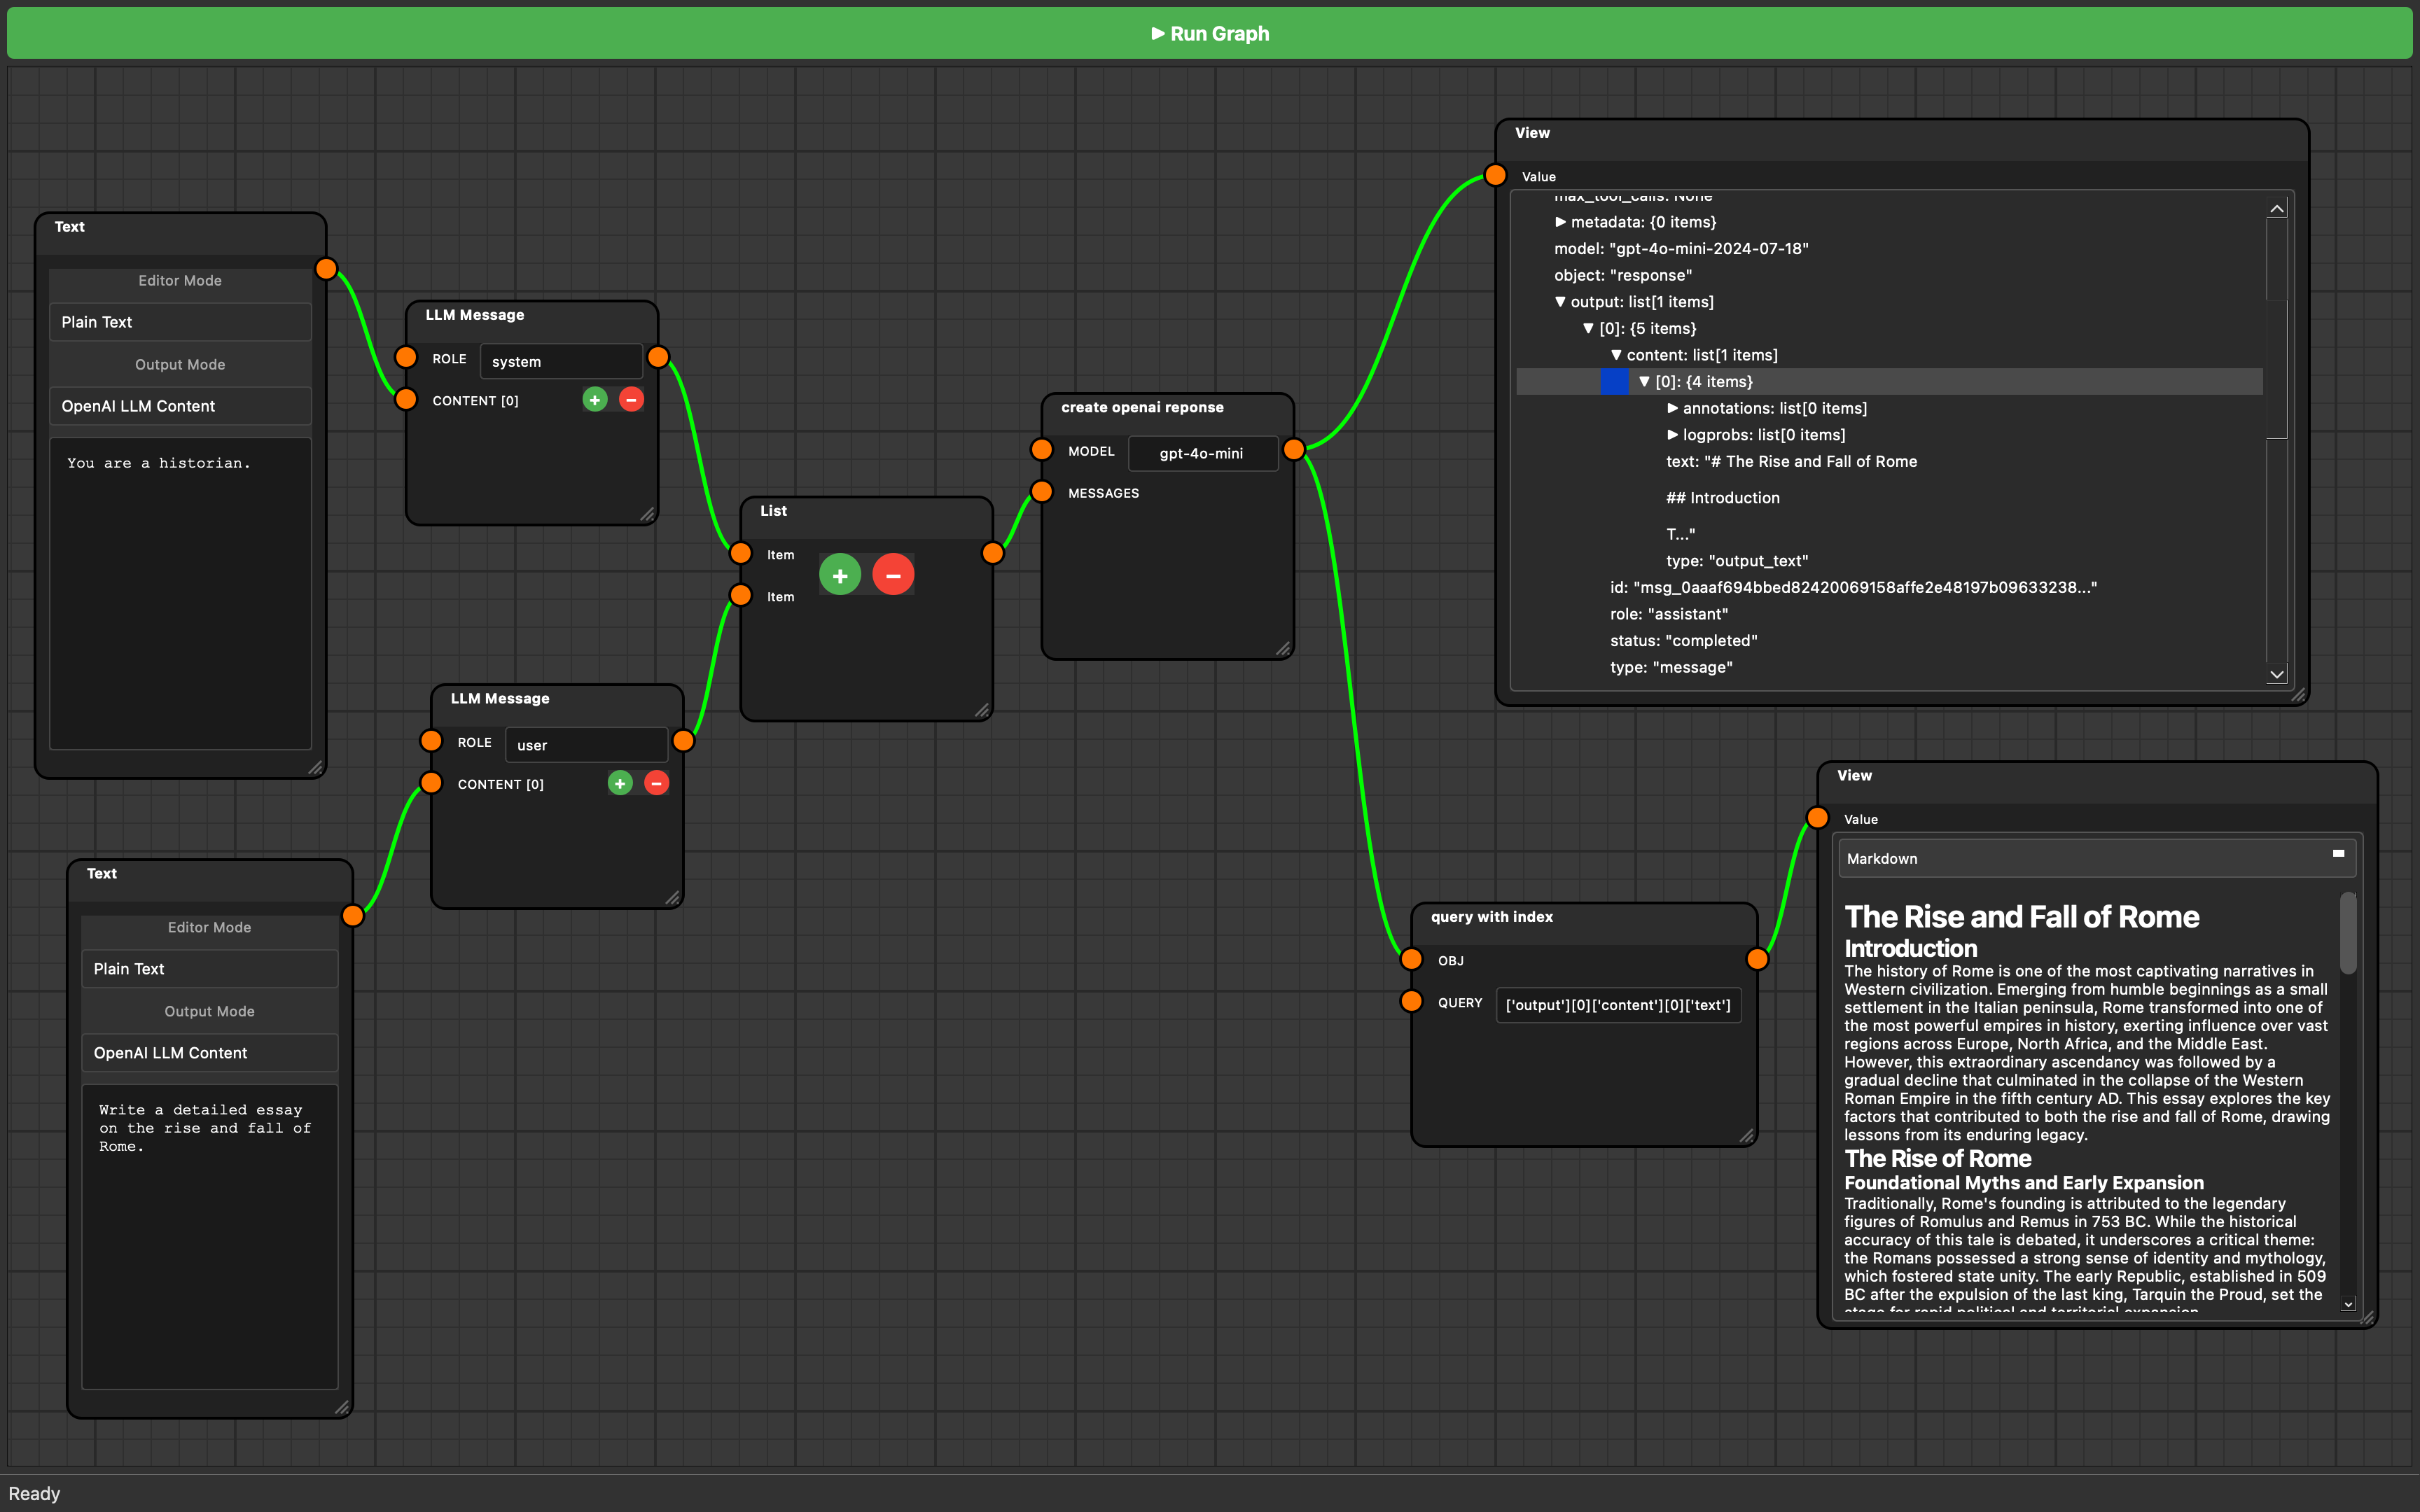The height and width of the screenshot is (1512, 2420).
Task: Open Plain Text editor mode in top Text node
Action: [180, 322]
